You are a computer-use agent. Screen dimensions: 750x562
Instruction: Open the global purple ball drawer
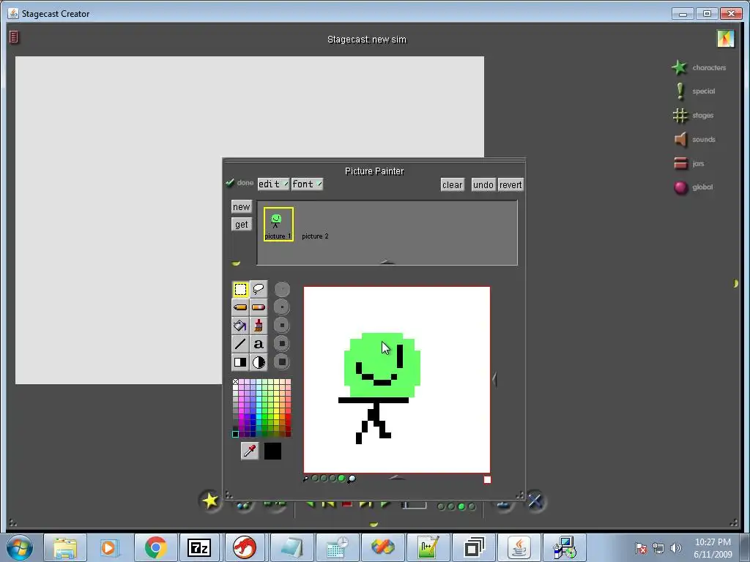pyautogui.click(x=680, y=187)
